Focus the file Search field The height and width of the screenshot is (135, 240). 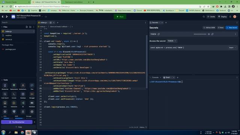[x=18, y=22]
